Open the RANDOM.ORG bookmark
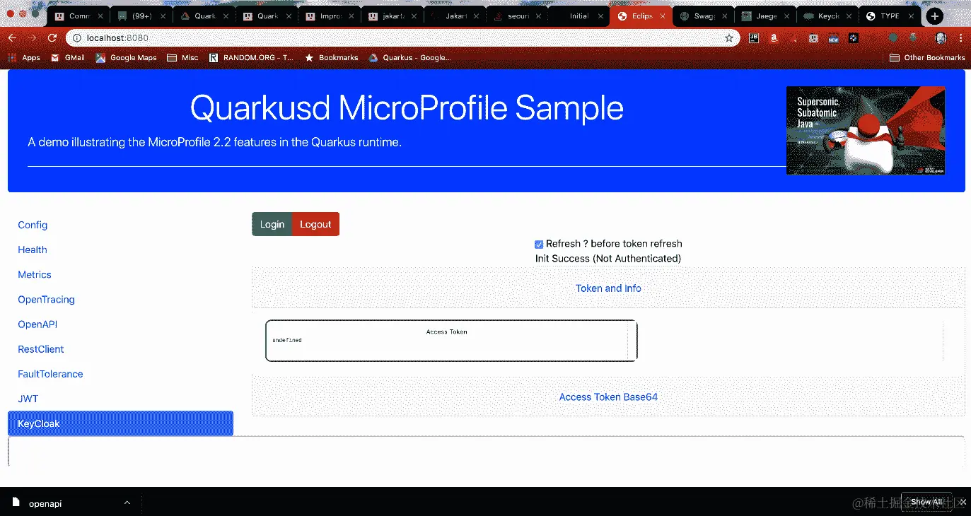 (251, 57)
